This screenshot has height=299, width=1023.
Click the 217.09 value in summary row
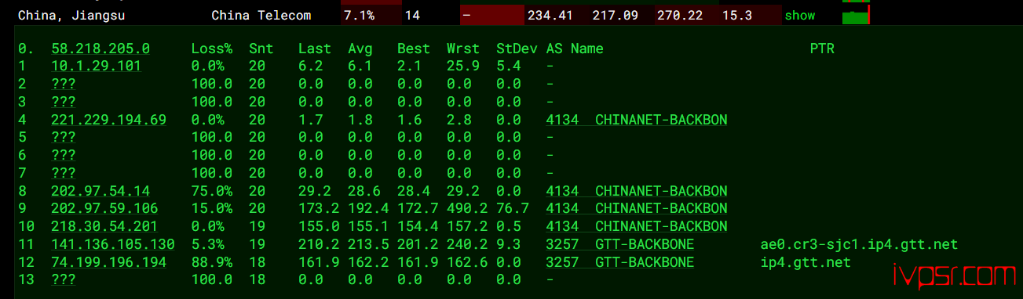[x=615, y=15]
